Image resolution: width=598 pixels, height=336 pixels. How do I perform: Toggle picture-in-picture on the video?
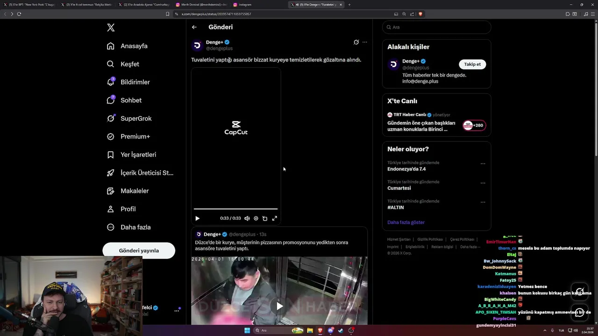[265, 218]
